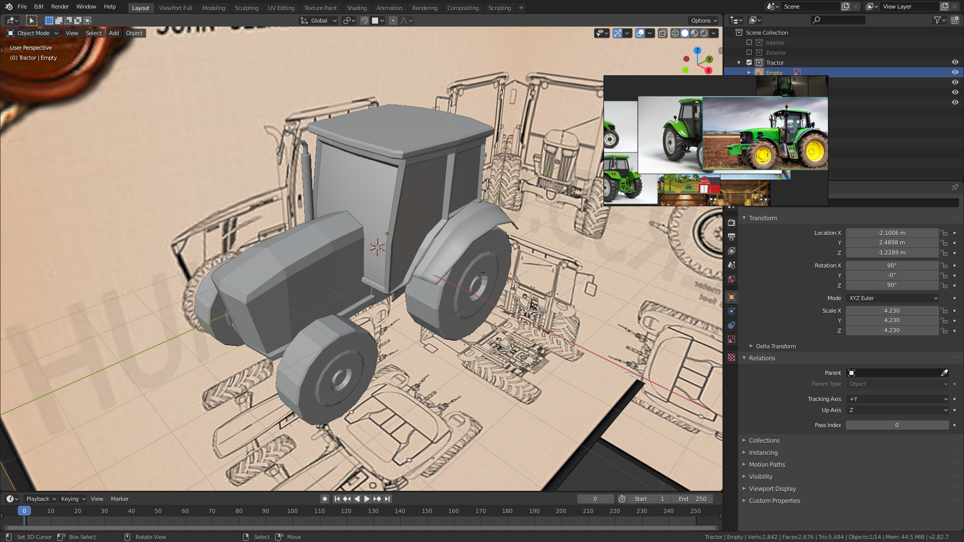Switch to the Shading workspace tab
Image resolution: width=964 pixels, height=542 pixels.
(356, 8)
